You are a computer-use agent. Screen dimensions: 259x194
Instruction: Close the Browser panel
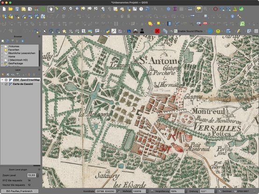39,36
